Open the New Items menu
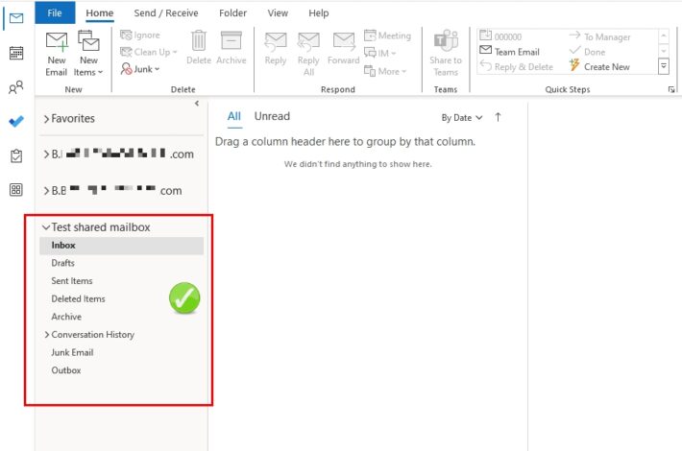The height and width of the screenshot is (451, 682). click(88, 54)
